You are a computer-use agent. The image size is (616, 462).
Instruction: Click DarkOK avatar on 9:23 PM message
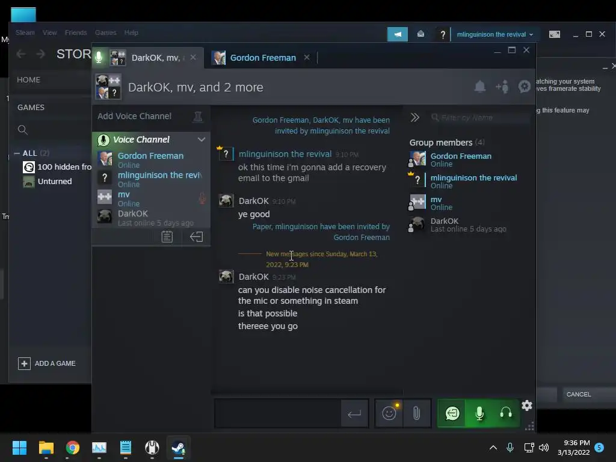point(226,277)
